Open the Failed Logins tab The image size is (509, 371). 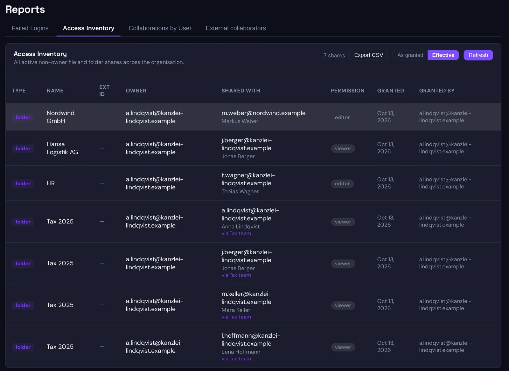point(30,28)
